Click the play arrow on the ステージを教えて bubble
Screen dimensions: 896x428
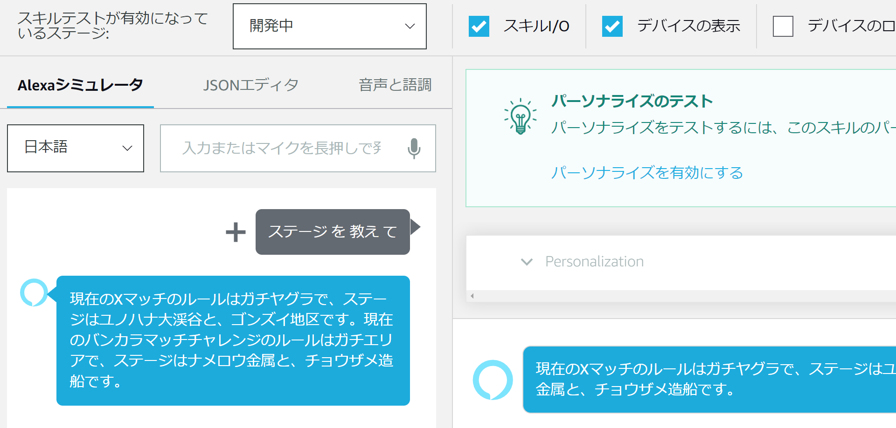[x=415, y=227]
